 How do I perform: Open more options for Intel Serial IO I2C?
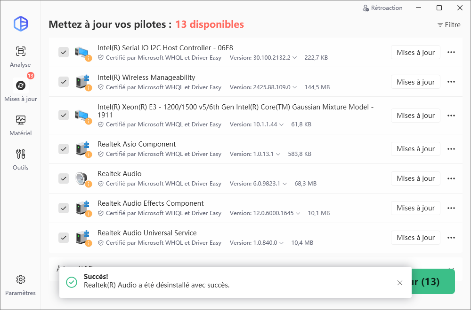(x=451, y=53)
